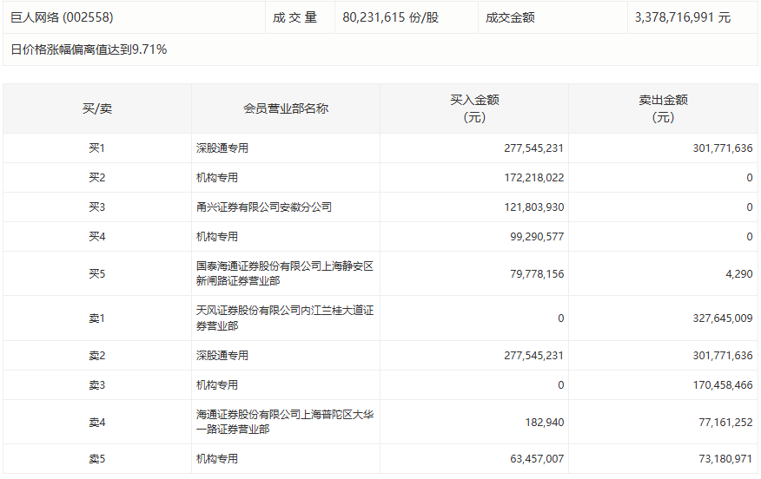Select sell amount 4,290
Viewport: 761px width, 479px height.
coord(739,274)
